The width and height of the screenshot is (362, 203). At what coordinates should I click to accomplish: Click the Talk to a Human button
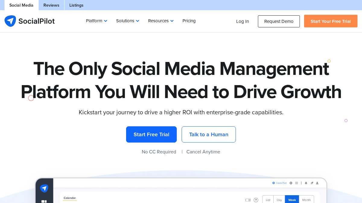pos(209,134)
